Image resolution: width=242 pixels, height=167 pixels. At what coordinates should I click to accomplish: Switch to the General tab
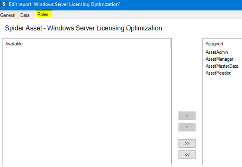[8, 15]
